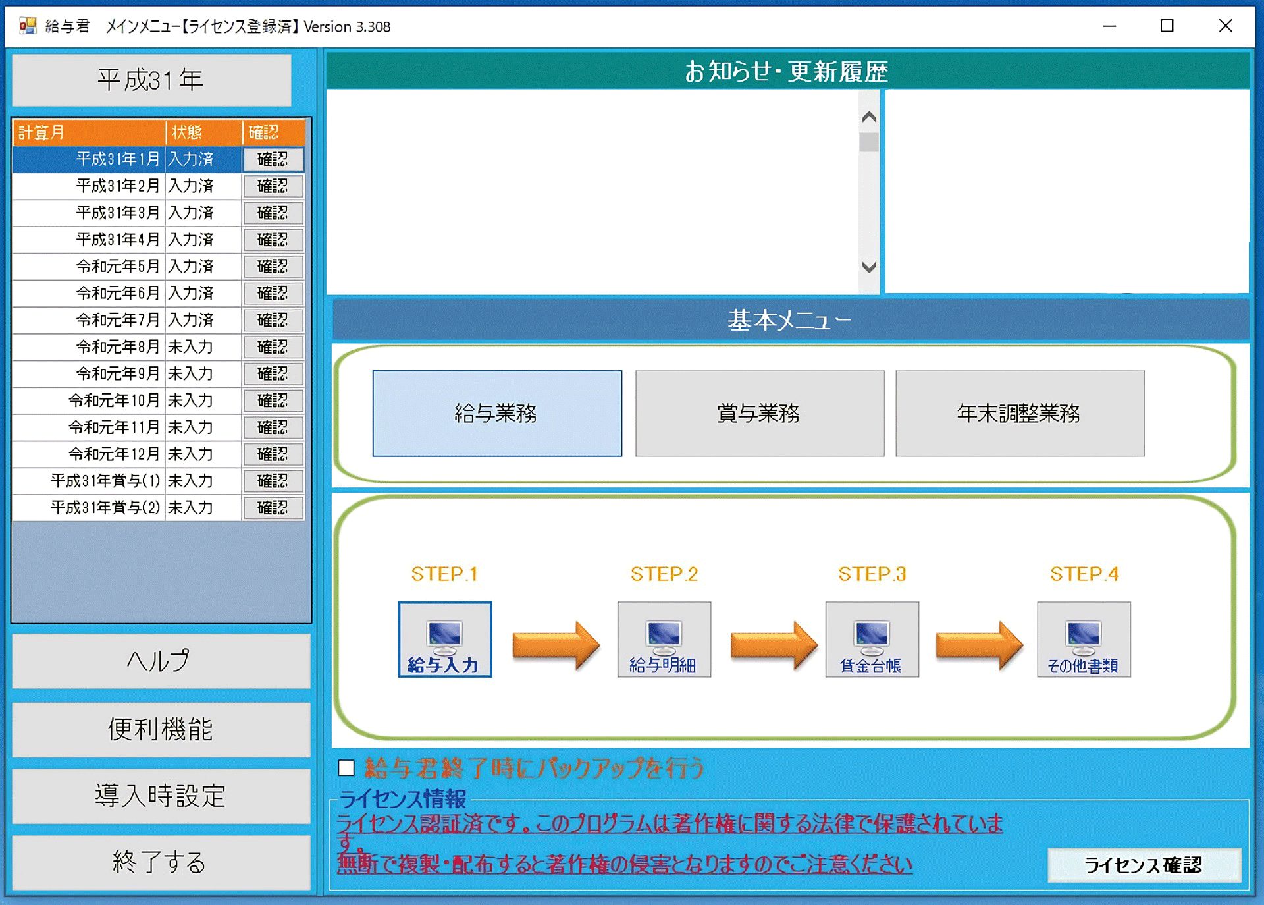Select the 平成31年2月 row
Screen dimensions: 1264x905
coord(159,186)
